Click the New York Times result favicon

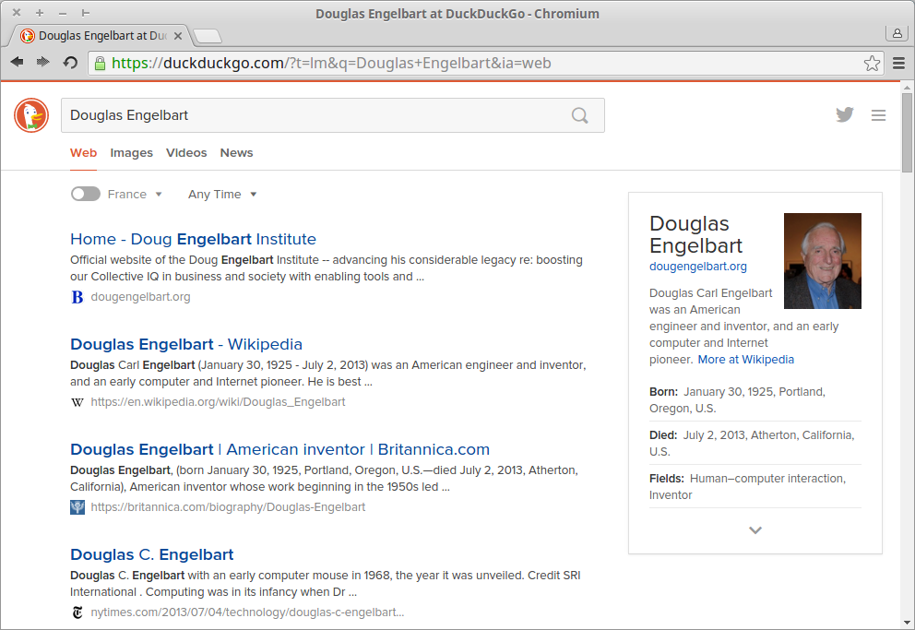77,612
